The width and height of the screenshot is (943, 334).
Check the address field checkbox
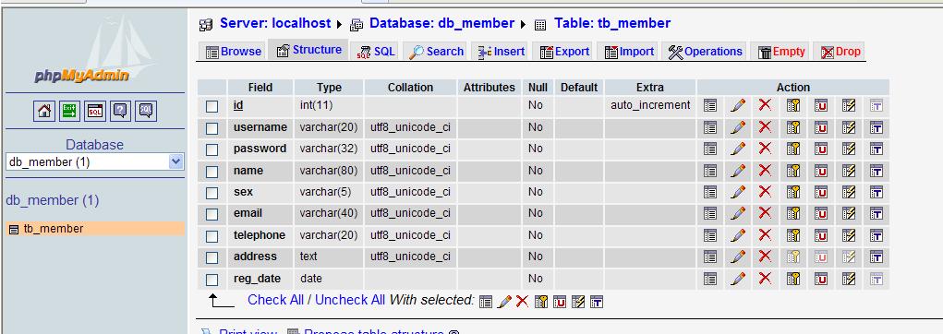212,257
